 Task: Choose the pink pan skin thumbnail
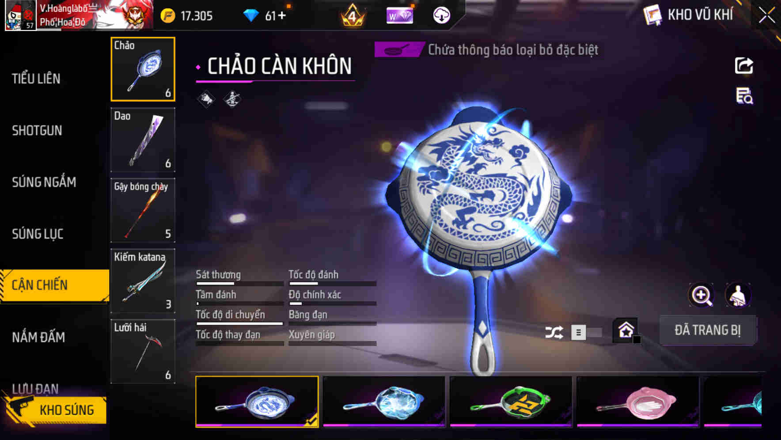[638, 402]
